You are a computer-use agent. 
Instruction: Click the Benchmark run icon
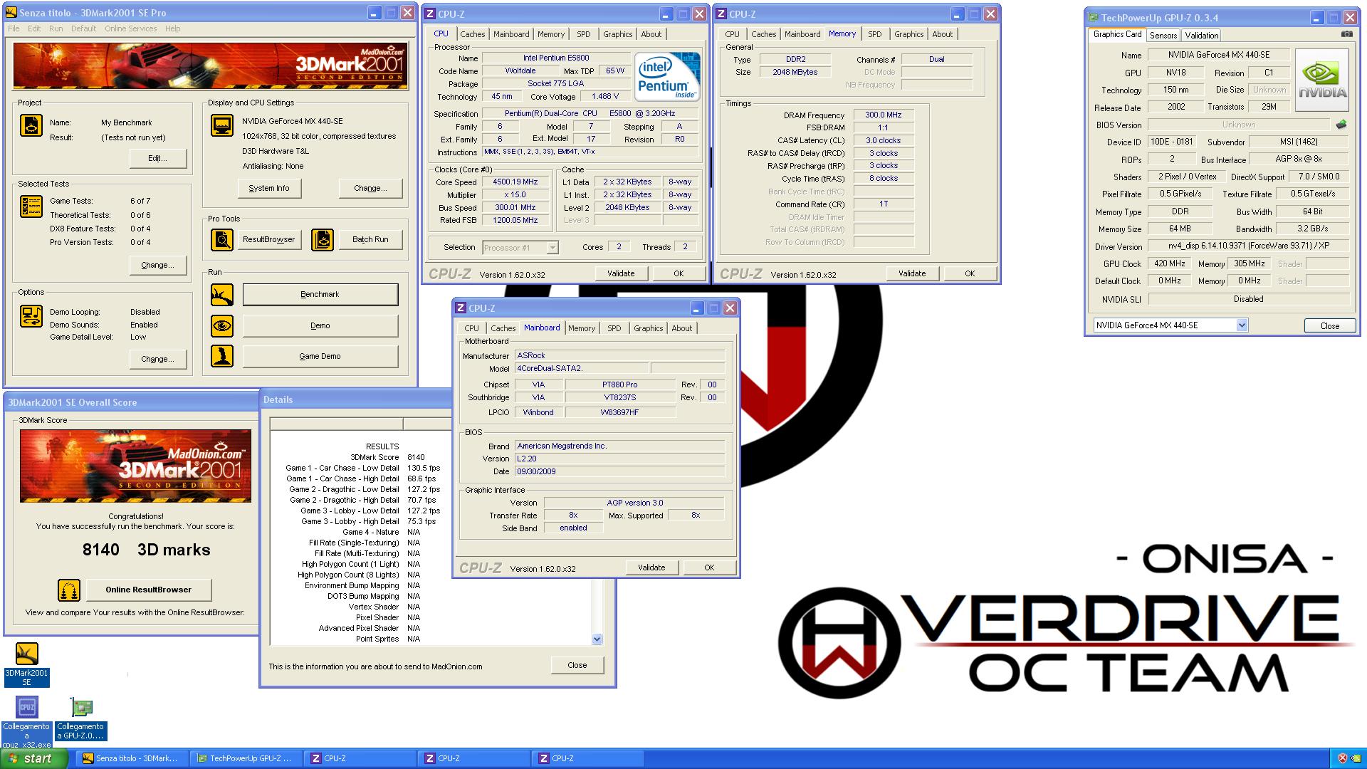click(x=222, y=295)
